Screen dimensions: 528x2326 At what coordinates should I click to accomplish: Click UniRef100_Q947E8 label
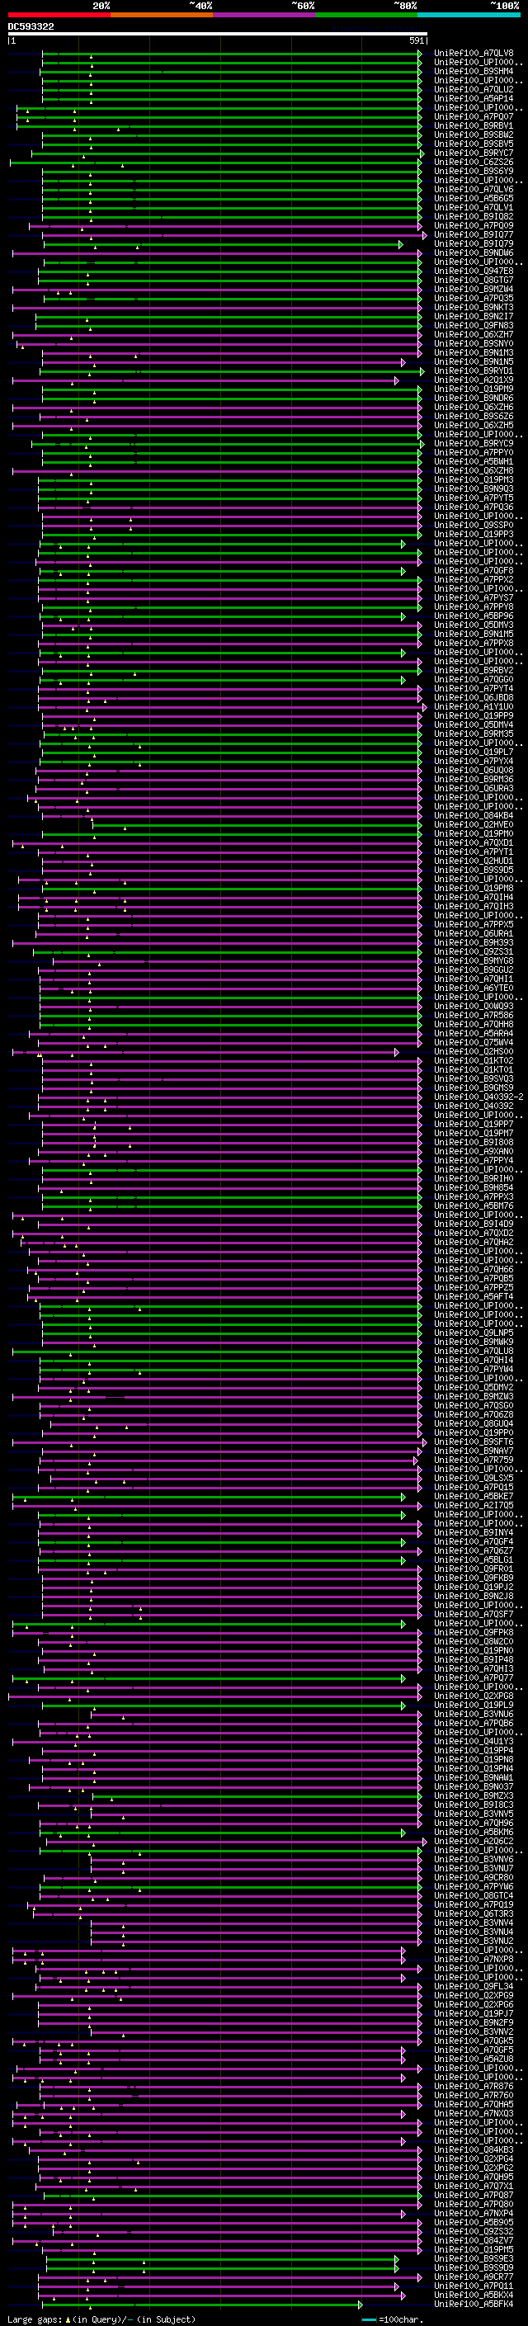[x=474, y=271]
